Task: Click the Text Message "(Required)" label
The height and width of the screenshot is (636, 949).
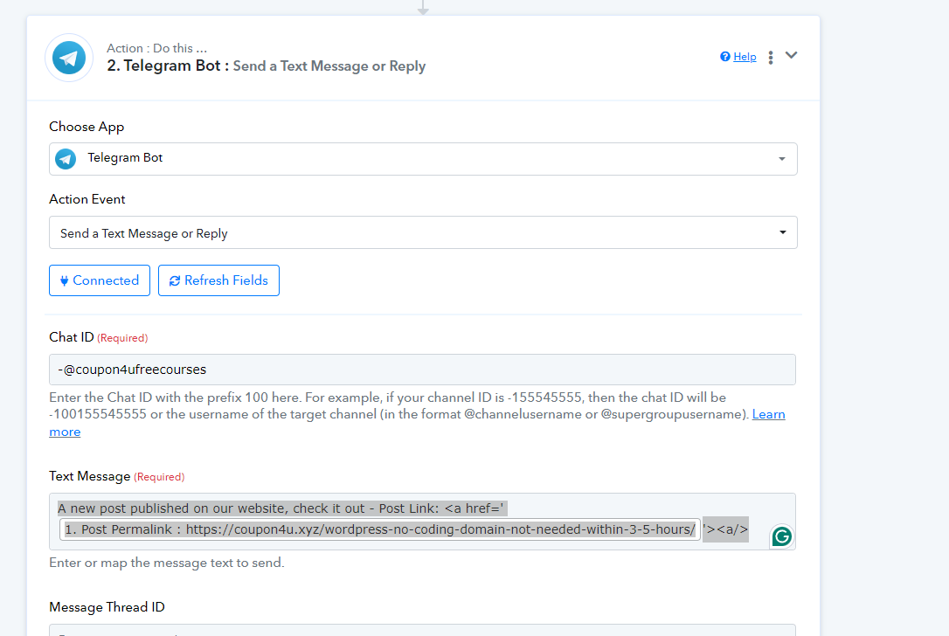Action: [x=159, y=477]
